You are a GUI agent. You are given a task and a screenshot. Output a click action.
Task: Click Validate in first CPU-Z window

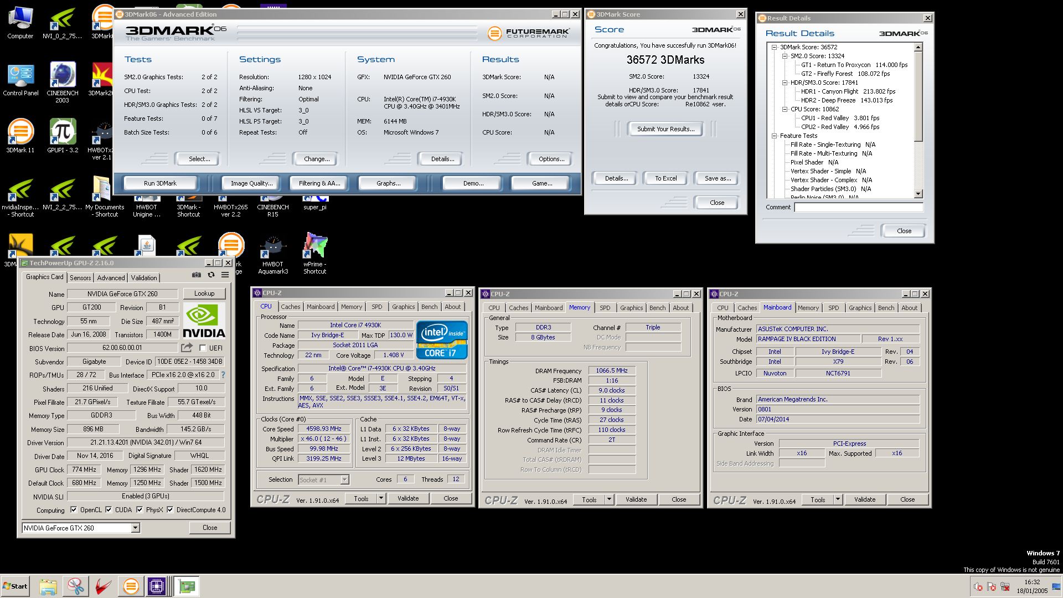(x=408, y=498)
